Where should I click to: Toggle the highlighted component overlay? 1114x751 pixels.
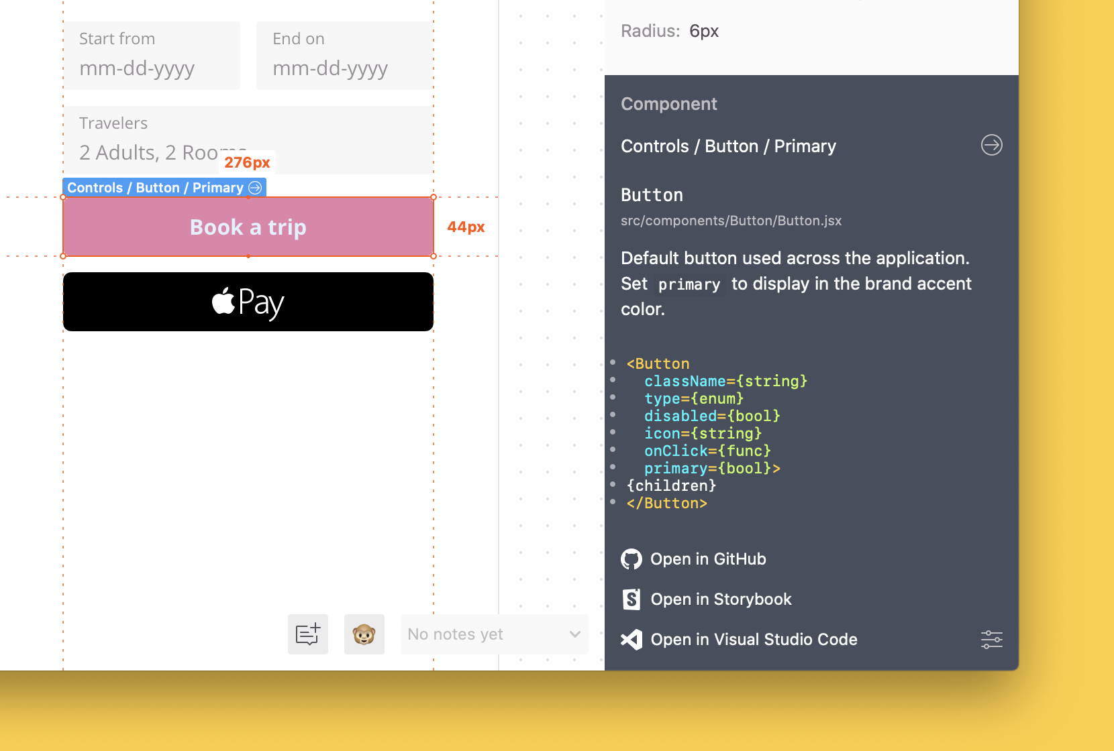(248, 227)
